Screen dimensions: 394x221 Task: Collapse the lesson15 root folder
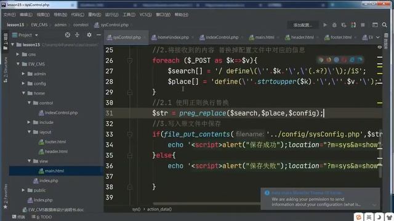click(x=13, y=45)
